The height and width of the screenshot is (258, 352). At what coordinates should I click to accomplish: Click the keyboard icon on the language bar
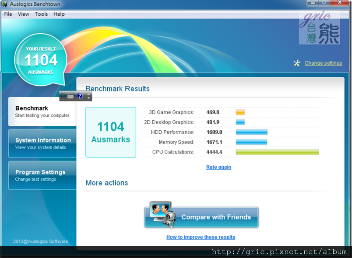pos(70,96)
